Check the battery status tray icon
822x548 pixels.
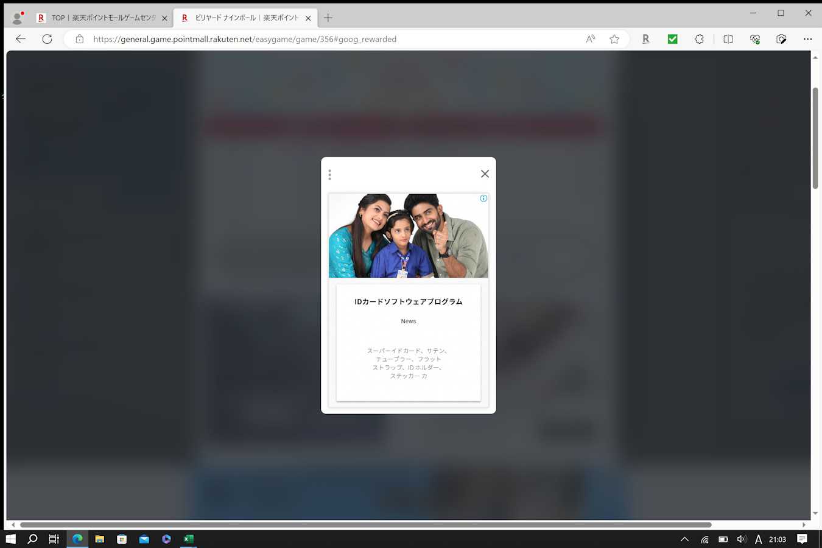[x=723, y=539]
